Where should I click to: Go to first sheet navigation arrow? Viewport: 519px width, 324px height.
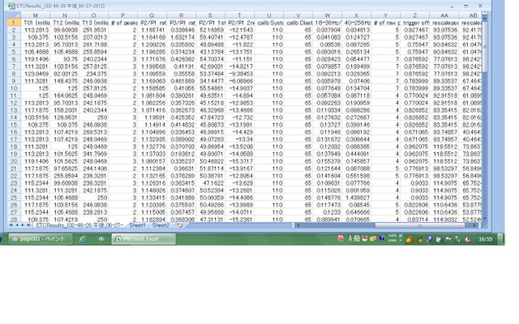pyautogui.click(x=11, y=225)
